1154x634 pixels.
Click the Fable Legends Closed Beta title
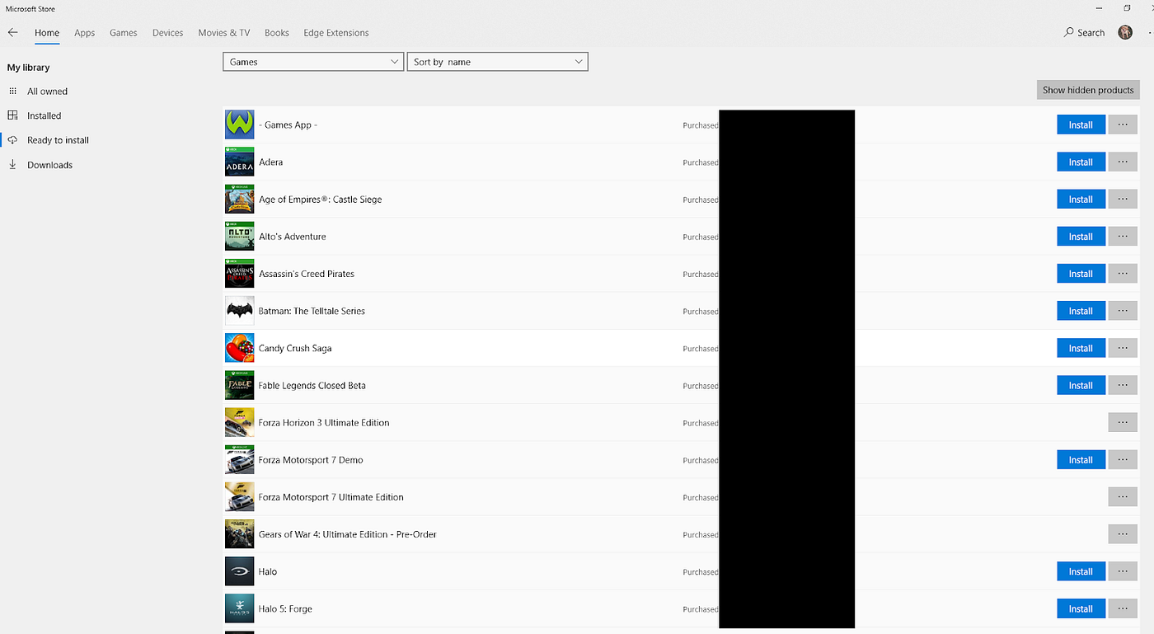pos(312,386)
